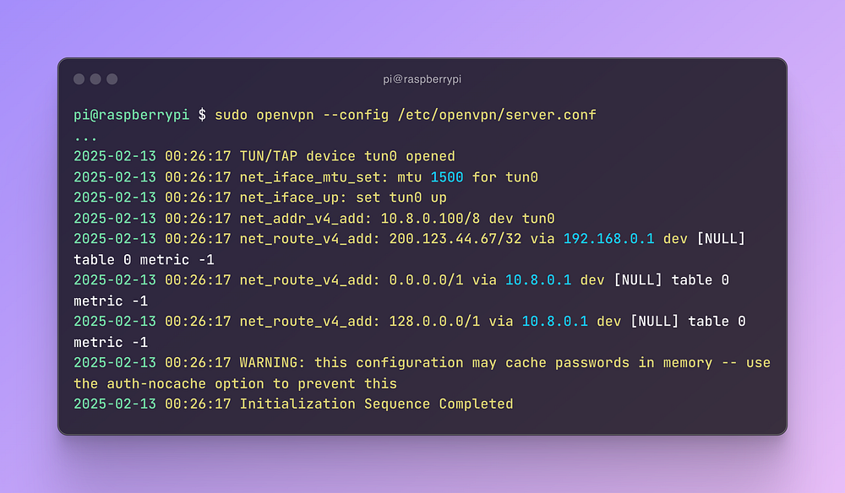The height and width of the screenshot is (493, 845).
Task: Click the blue 192.168.0.1 gateway address
Action: click(609, 238)
